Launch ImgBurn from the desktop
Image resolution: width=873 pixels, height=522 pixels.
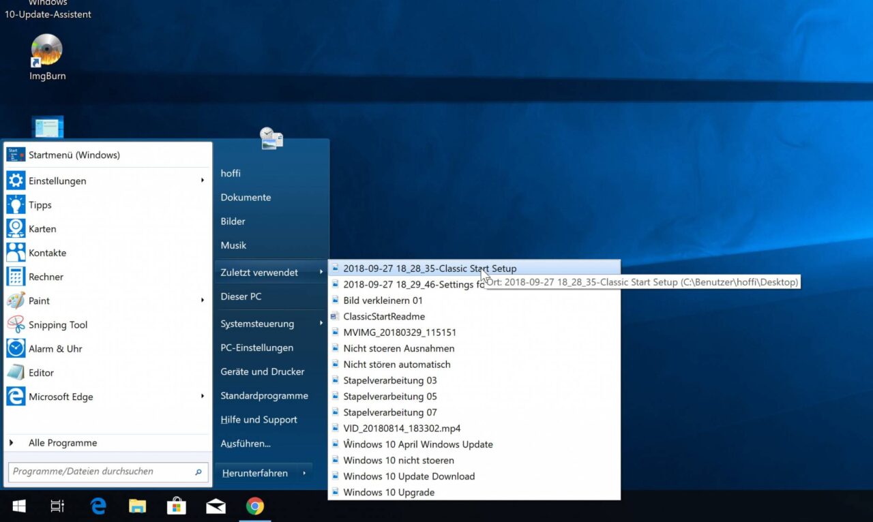coord(46,48)
